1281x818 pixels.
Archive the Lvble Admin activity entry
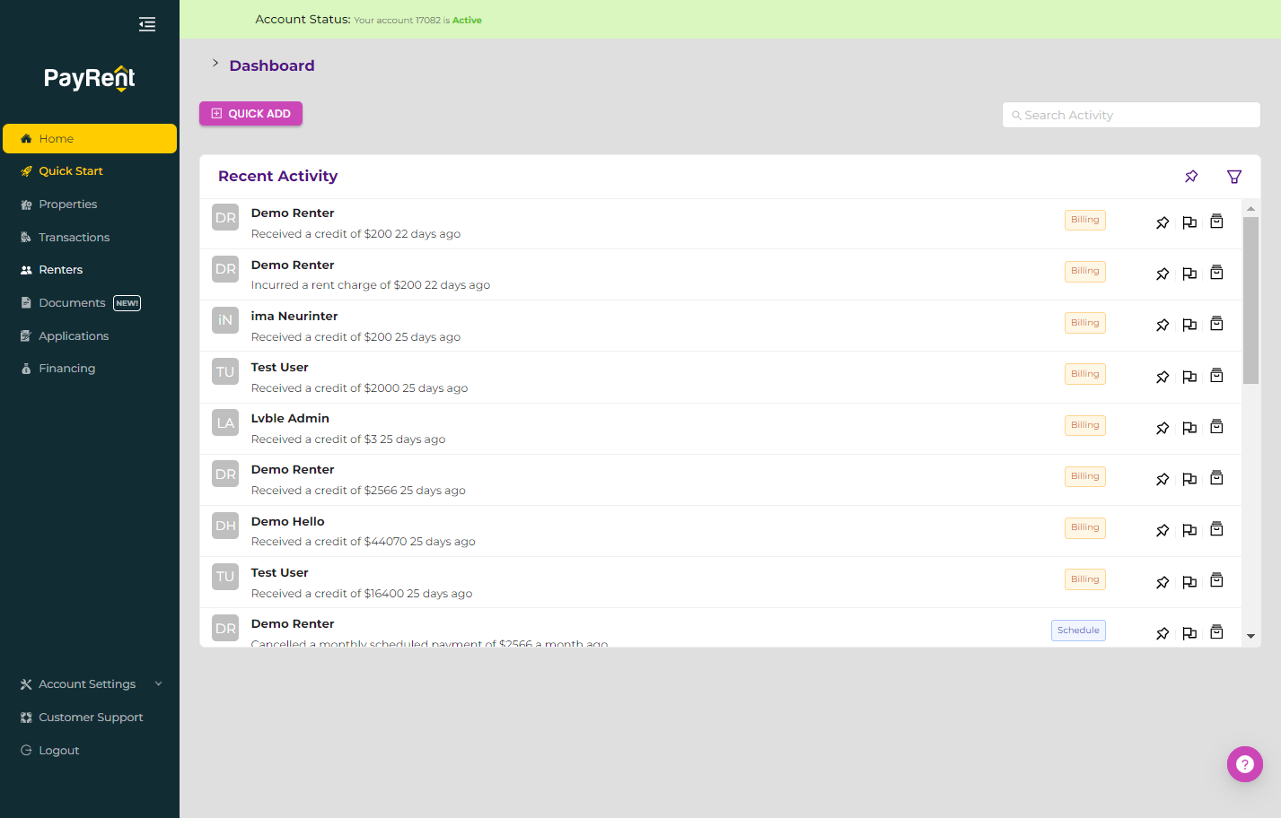point(1216,427)
